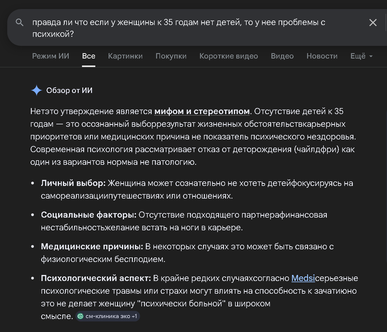
Task: Clear the search query with the X
Action: click(x=373, y=23)
